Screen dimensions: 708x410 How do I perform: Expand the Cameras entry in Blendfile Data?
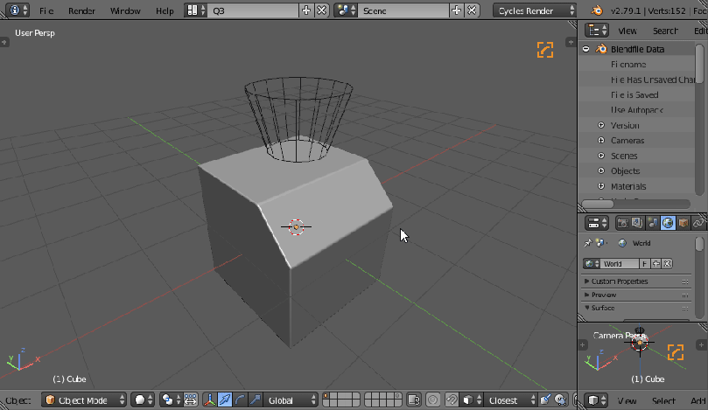click(601, 141)
